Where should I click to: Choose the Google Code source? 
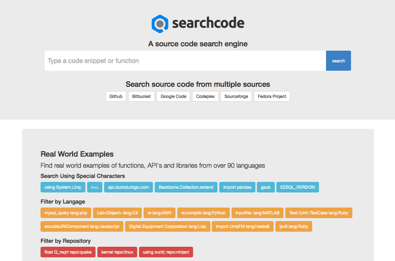tap(173, 96)
